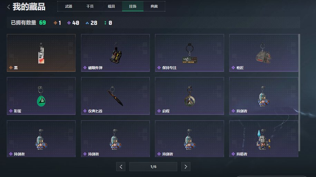The width and height of the screenshot is (316, 177).
Task: Select the green 彩蛋 egg charm
Action: (x=41, y=96)
